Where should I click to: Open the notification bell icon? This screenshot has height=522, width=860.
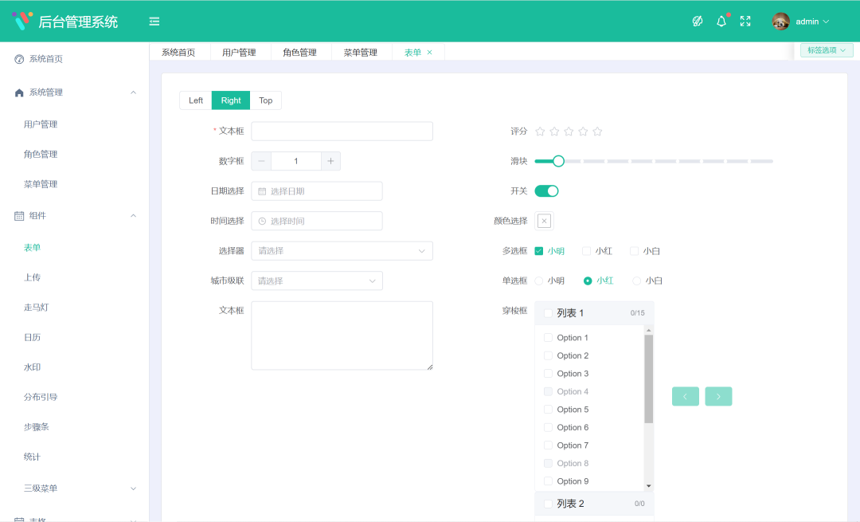click(721, 21)
